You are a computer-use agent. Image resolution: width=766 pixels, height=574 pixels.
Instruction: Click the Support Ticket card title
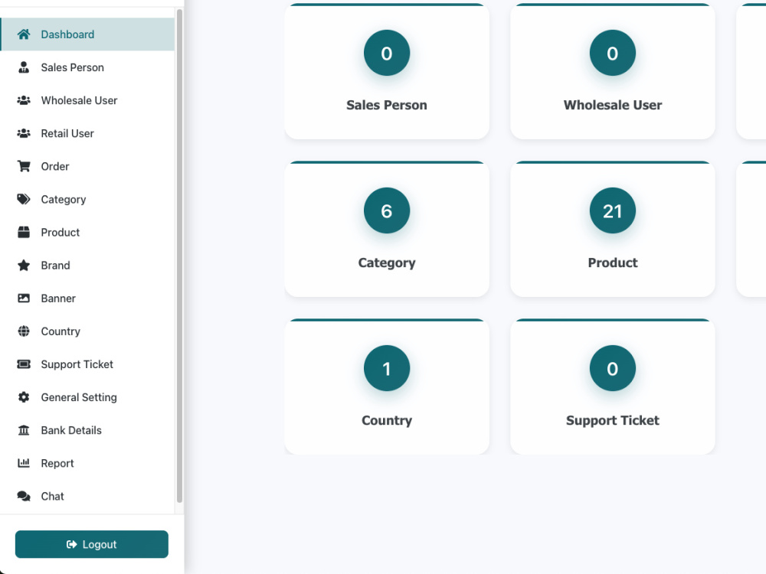click(x=613, y=421)
